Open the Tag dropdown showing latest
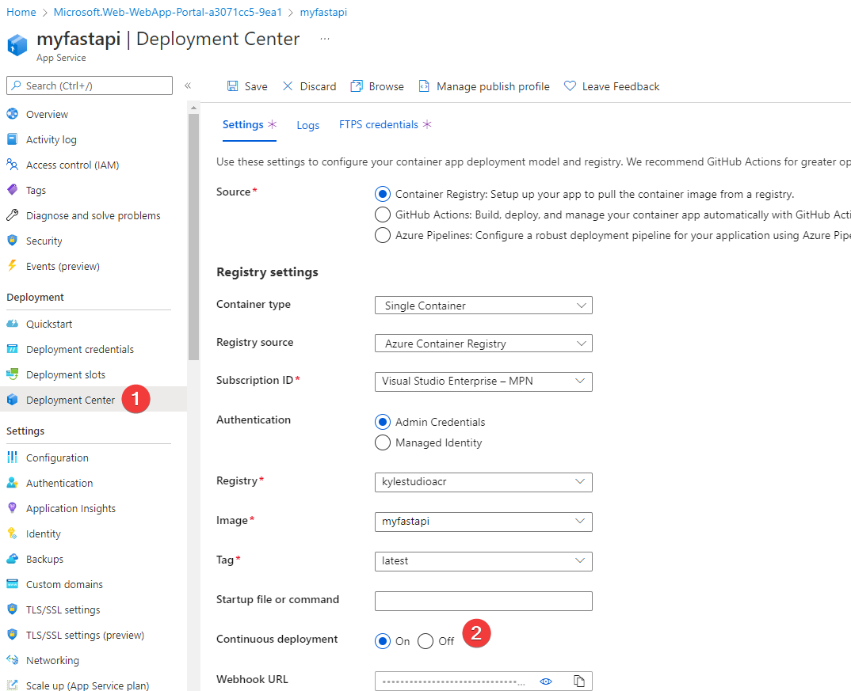This screenshot has height=691, width=851. coord(483,561)
